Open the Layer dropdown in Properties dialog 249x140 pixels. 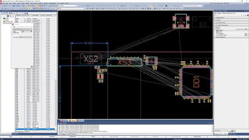(27, 31)
